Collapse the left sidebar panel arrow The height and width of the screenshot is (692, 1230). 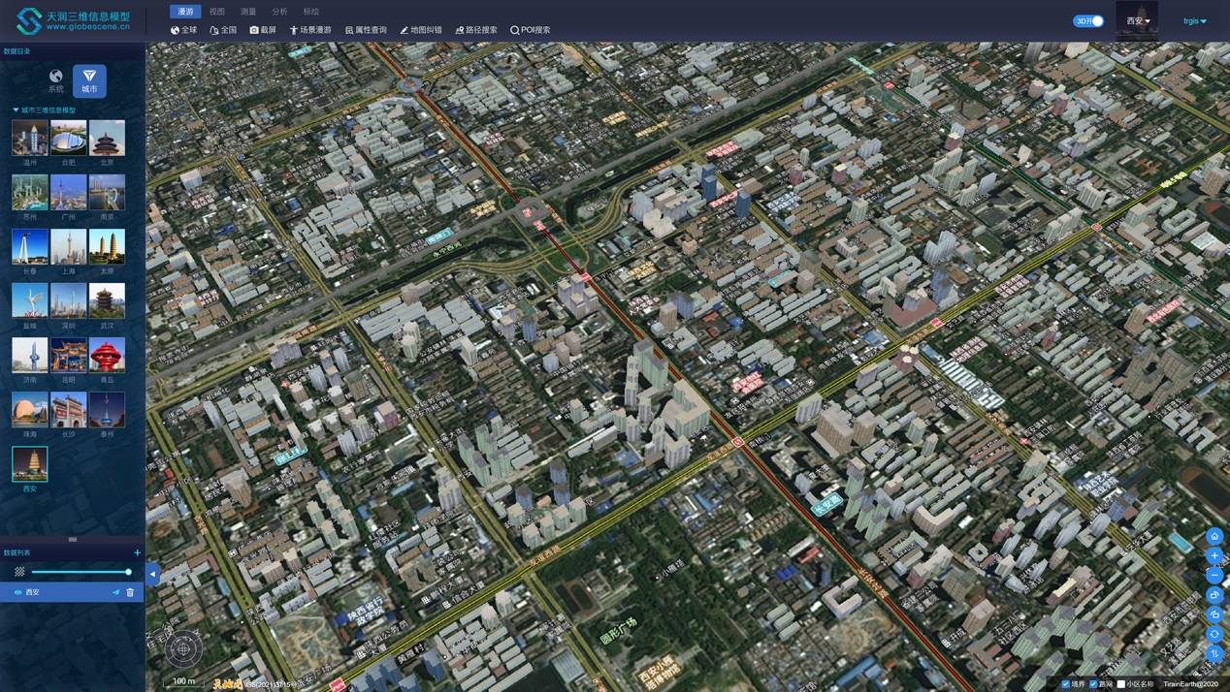click(x=152, y=574)
